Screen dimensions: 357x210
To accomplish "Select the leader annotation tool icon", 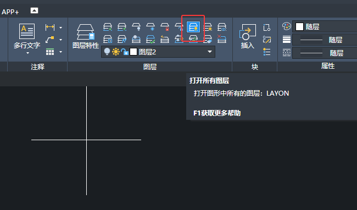I will pos(50,40).
